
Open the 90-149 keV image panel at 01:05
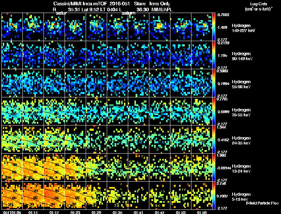(x=12, y=55)
